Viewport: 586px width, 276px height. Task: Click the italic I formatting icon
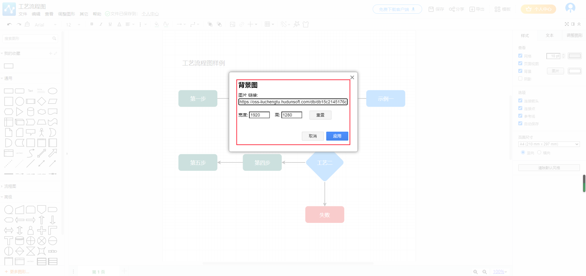[x=101, y=24]
